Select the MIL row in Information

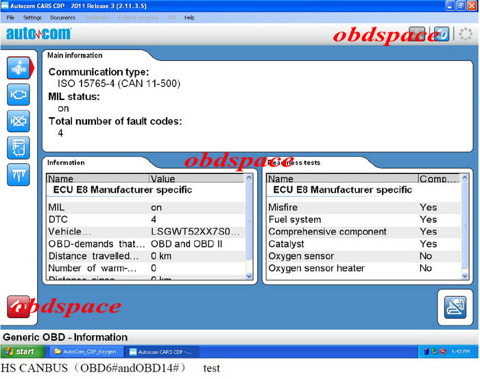click(x=146, y=208)
